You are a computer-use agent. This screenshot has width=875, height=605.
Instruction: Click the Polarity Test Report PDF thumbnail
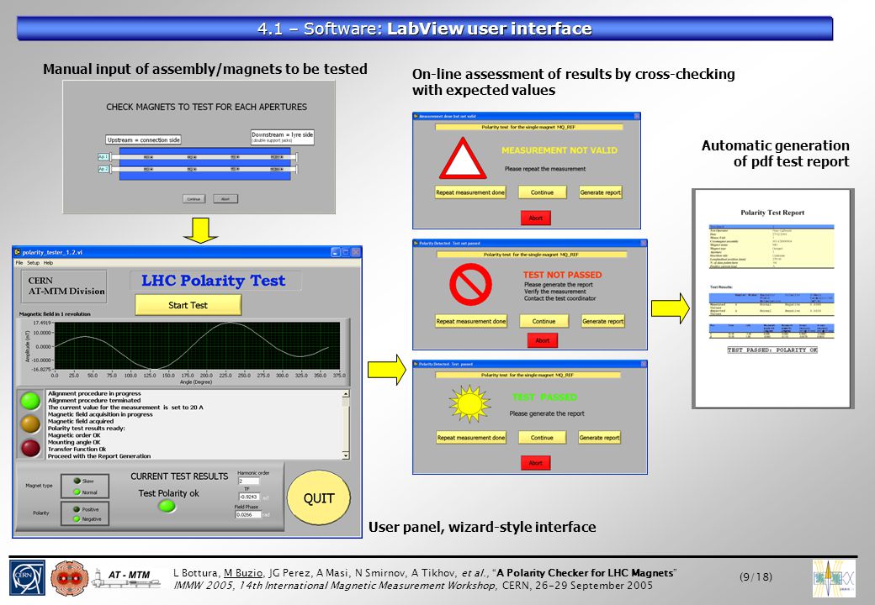click(773, 298)
